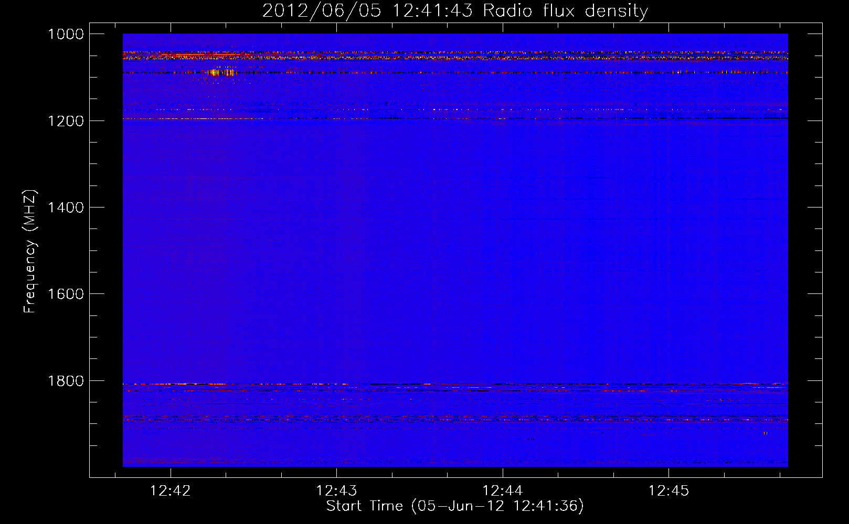Image resolution: width=849 pixels, height=524 pixels.
Task: Select the 1000 frequency axis label
Action: coord(66,34)
